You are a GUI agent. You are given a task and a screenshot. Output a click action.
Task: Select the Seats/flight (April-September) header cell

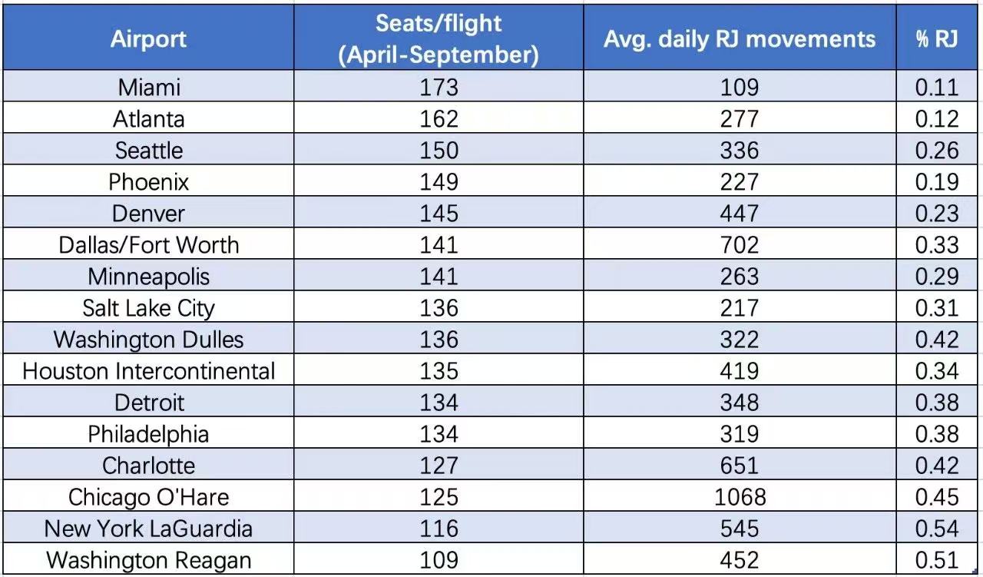[439, 39]
